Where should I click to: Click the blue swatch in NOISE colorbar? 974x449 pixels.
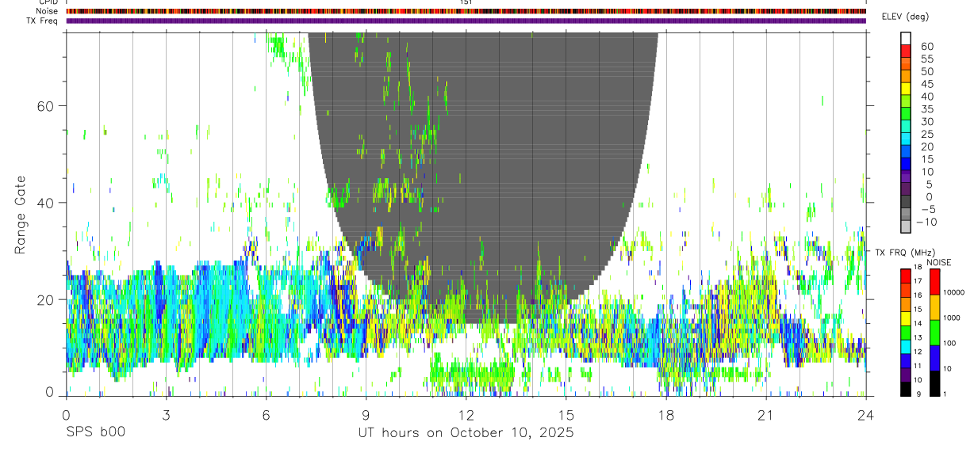pos(935,358)
